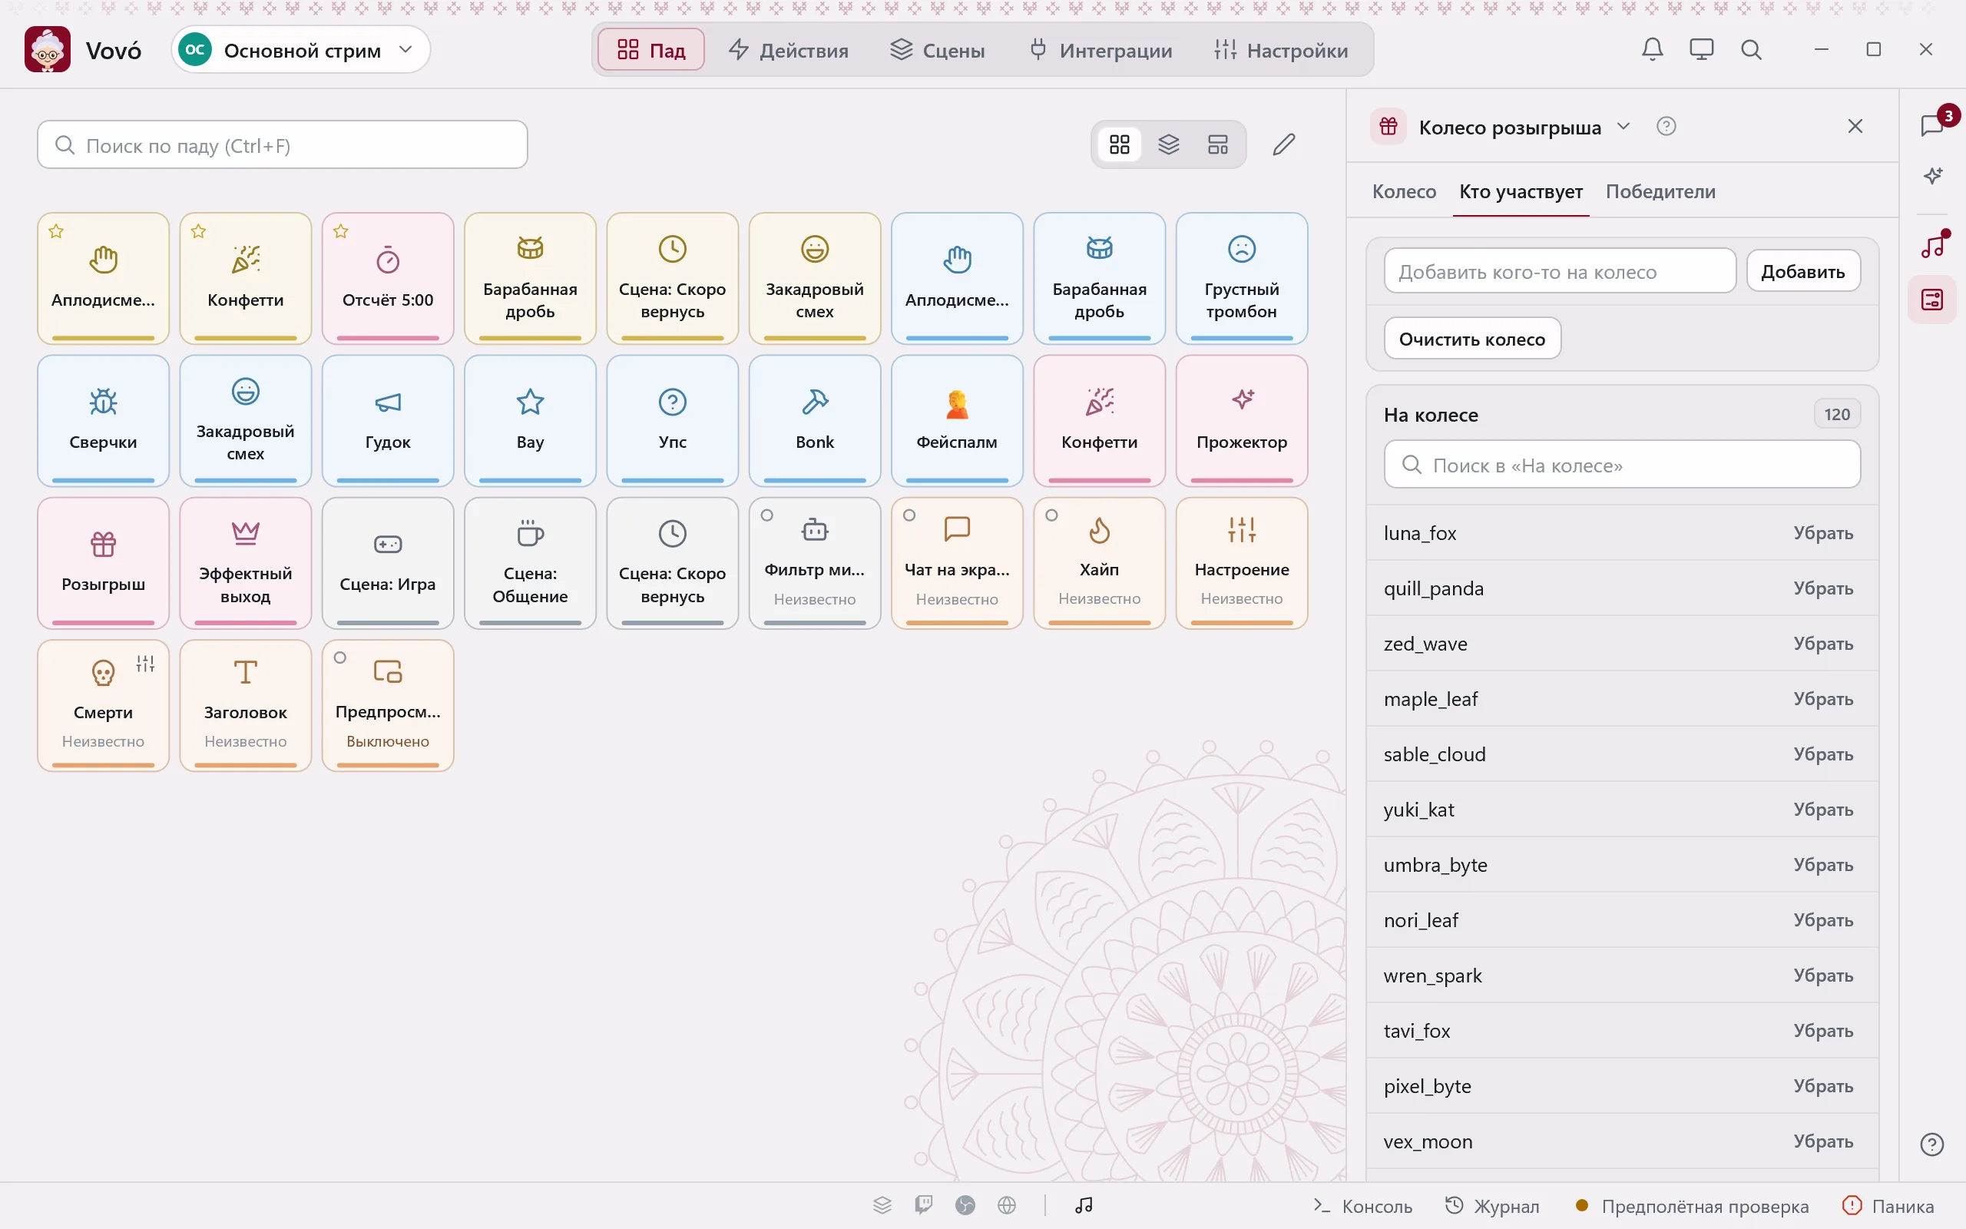Viewport: 1966px width, 1229px height.
Task: Toggle the Фильтр ми... tile
Action: pyautogui.click(x=815, y=562)
